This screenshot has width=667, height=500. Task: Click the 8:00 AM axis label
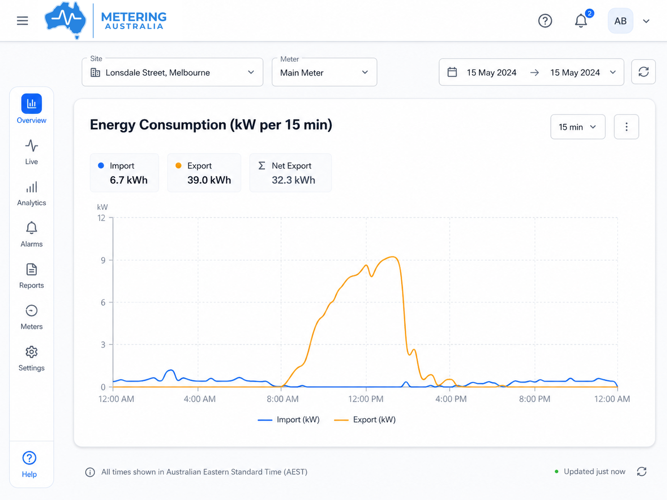pyautogui.click(x=282, y=399)
